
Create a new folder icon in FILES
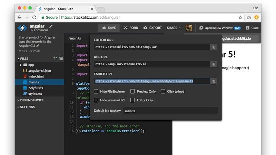[x=61, y=58]
